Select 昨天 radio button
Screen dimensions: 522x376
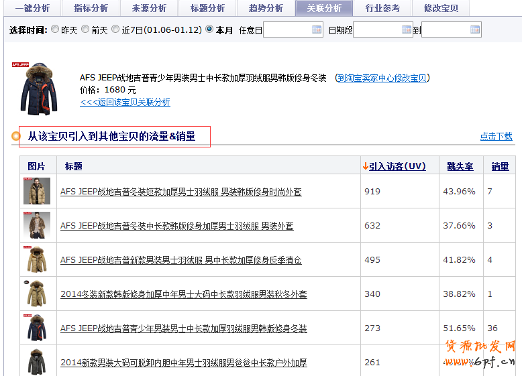click(x=55, y=29)
